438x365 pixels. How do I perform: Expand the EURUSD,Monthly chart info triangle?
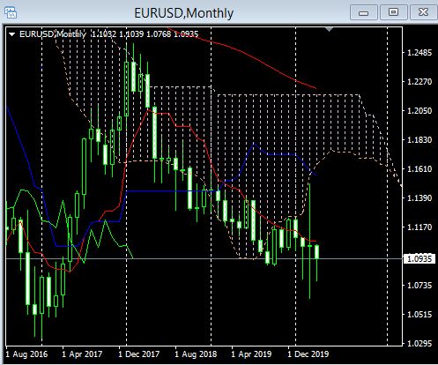pyautogui.click(x=11, y=34)
